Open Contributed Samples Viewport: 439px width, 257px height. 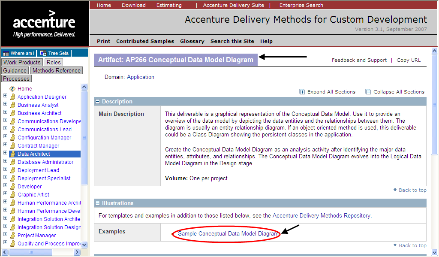tap(145, 41)
